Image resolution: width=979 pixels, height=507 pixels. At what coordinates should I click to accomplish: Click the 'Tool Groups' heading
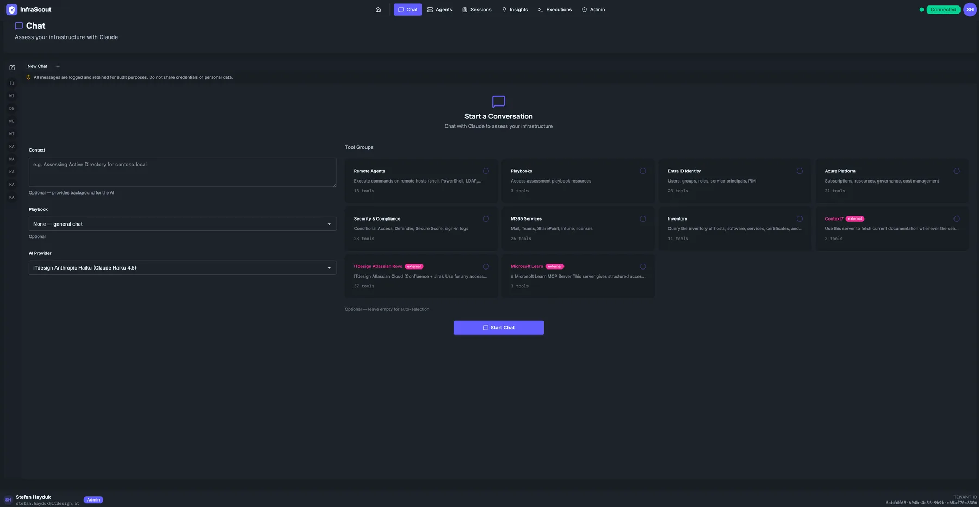359,147
